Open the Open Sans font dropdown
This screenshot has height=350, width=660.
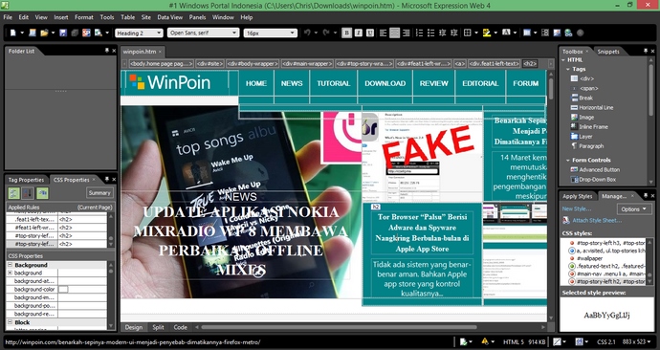point(234,33)
